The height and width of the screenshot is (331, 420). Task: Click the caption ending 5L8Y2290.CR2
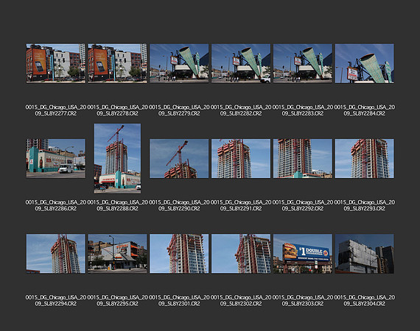click(x=179, y=205)
